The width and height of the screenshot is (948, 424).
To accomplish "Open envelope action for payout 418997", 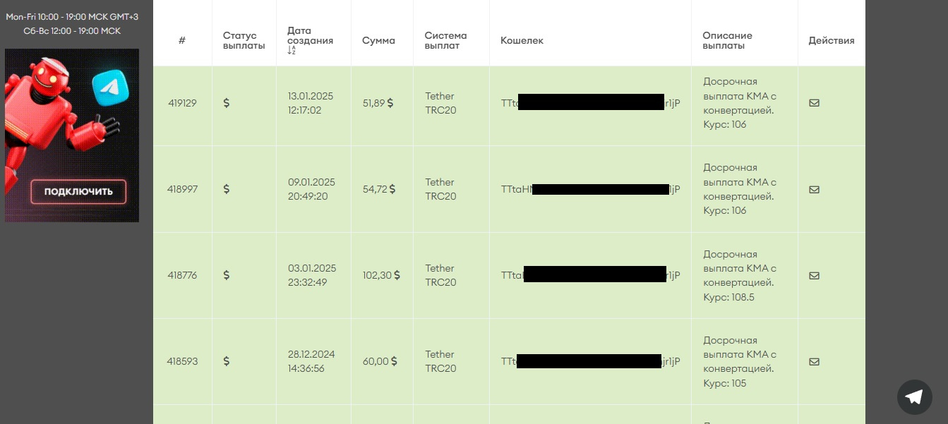I will click(814, 189).
